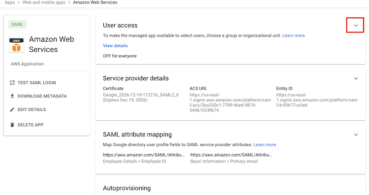The width and height of the screenshot is (369, 195).
Task: Click the Edit Details pencil icon
Action: tap(12, 109)
